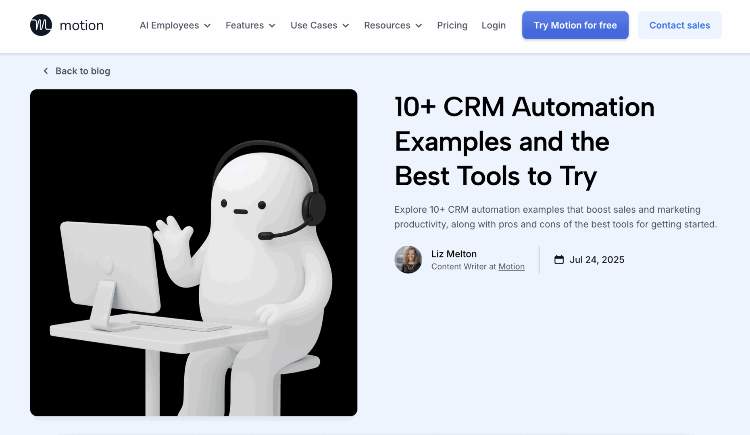Click the motion wordmark text in header
Viewport: 750px width, 435px height.
point(81,25)
